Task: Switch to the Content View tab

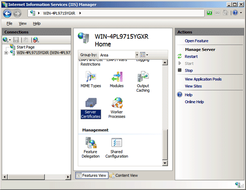Action: point(124,176)
